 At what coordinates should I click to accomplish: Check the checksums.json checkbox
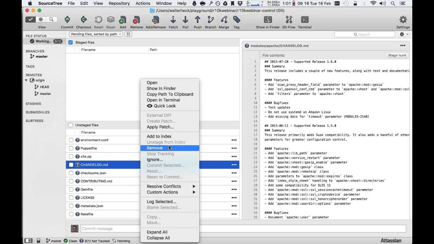[x=71, y=173]
